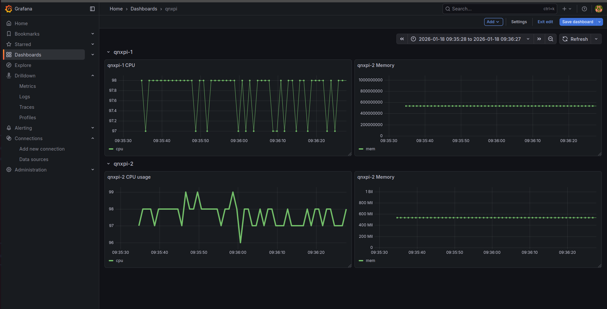Click the qnxpi breadcrumb
The width and height of the screenshot is (607, 309).
click(171, 9)
